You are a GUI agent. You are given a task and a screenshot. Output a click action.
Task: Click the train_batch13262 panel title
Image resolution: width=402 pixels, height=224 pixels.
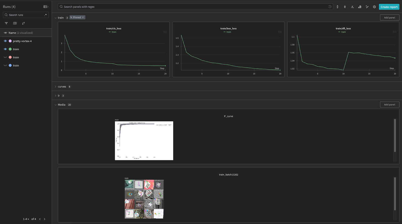(228, 175)
